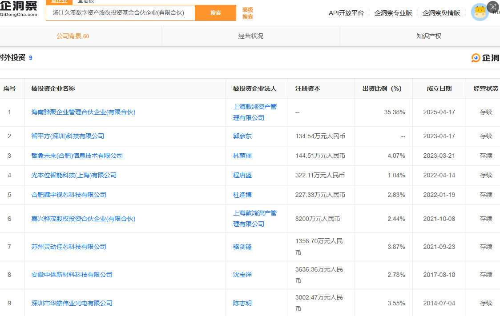Open 企洞察专业版 link

click(x=393, y=13)
